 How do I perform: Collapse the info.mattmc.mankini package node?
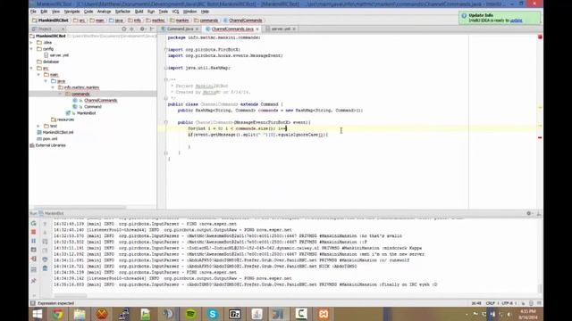tap(53, 87)
